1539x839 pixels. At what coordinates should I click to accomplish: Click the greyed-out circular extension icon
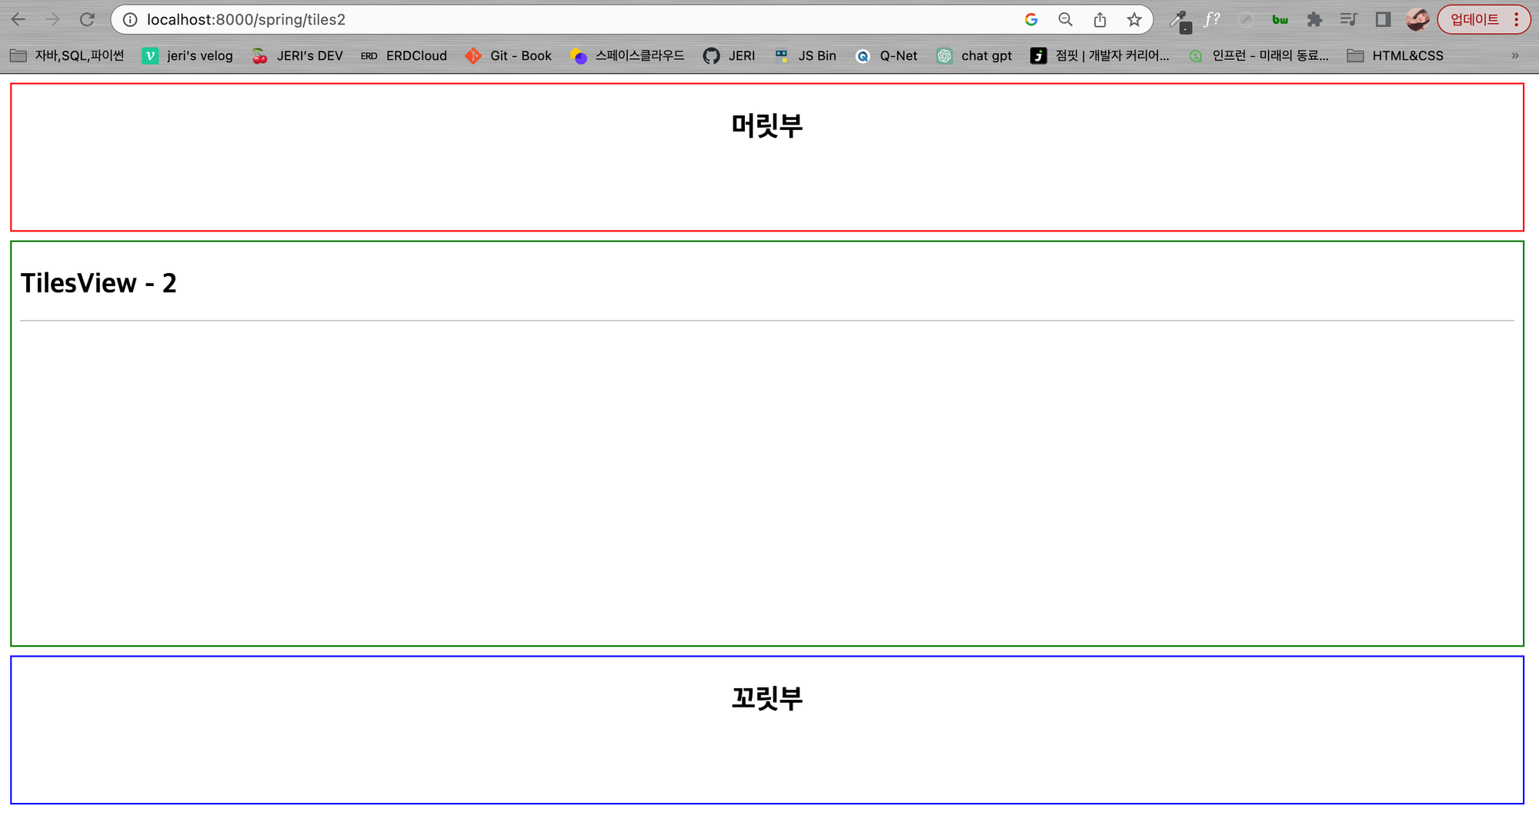(x=1246, y=20)
